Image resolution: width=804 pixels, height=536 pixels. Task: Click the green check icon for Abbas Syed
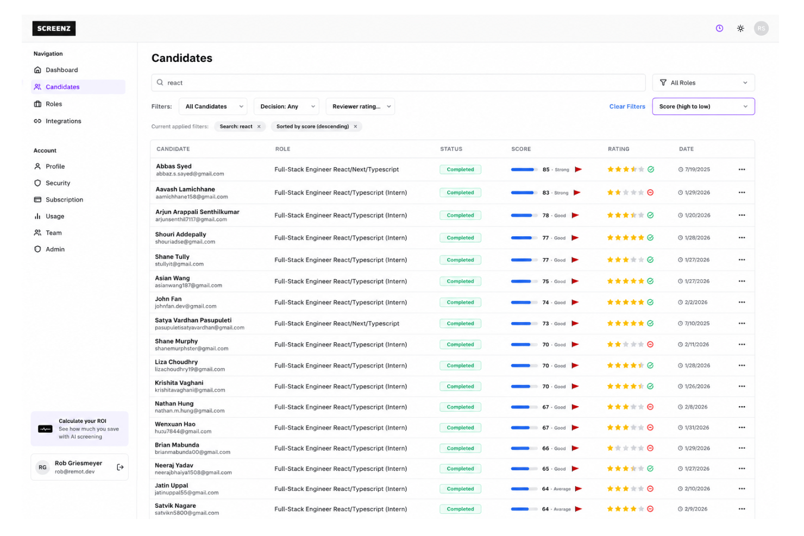coord(651,169)
